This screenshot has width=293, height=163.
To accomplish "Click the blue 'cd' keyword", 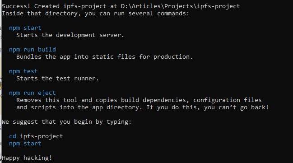I will pyautogui.click(x=13, y=136).
